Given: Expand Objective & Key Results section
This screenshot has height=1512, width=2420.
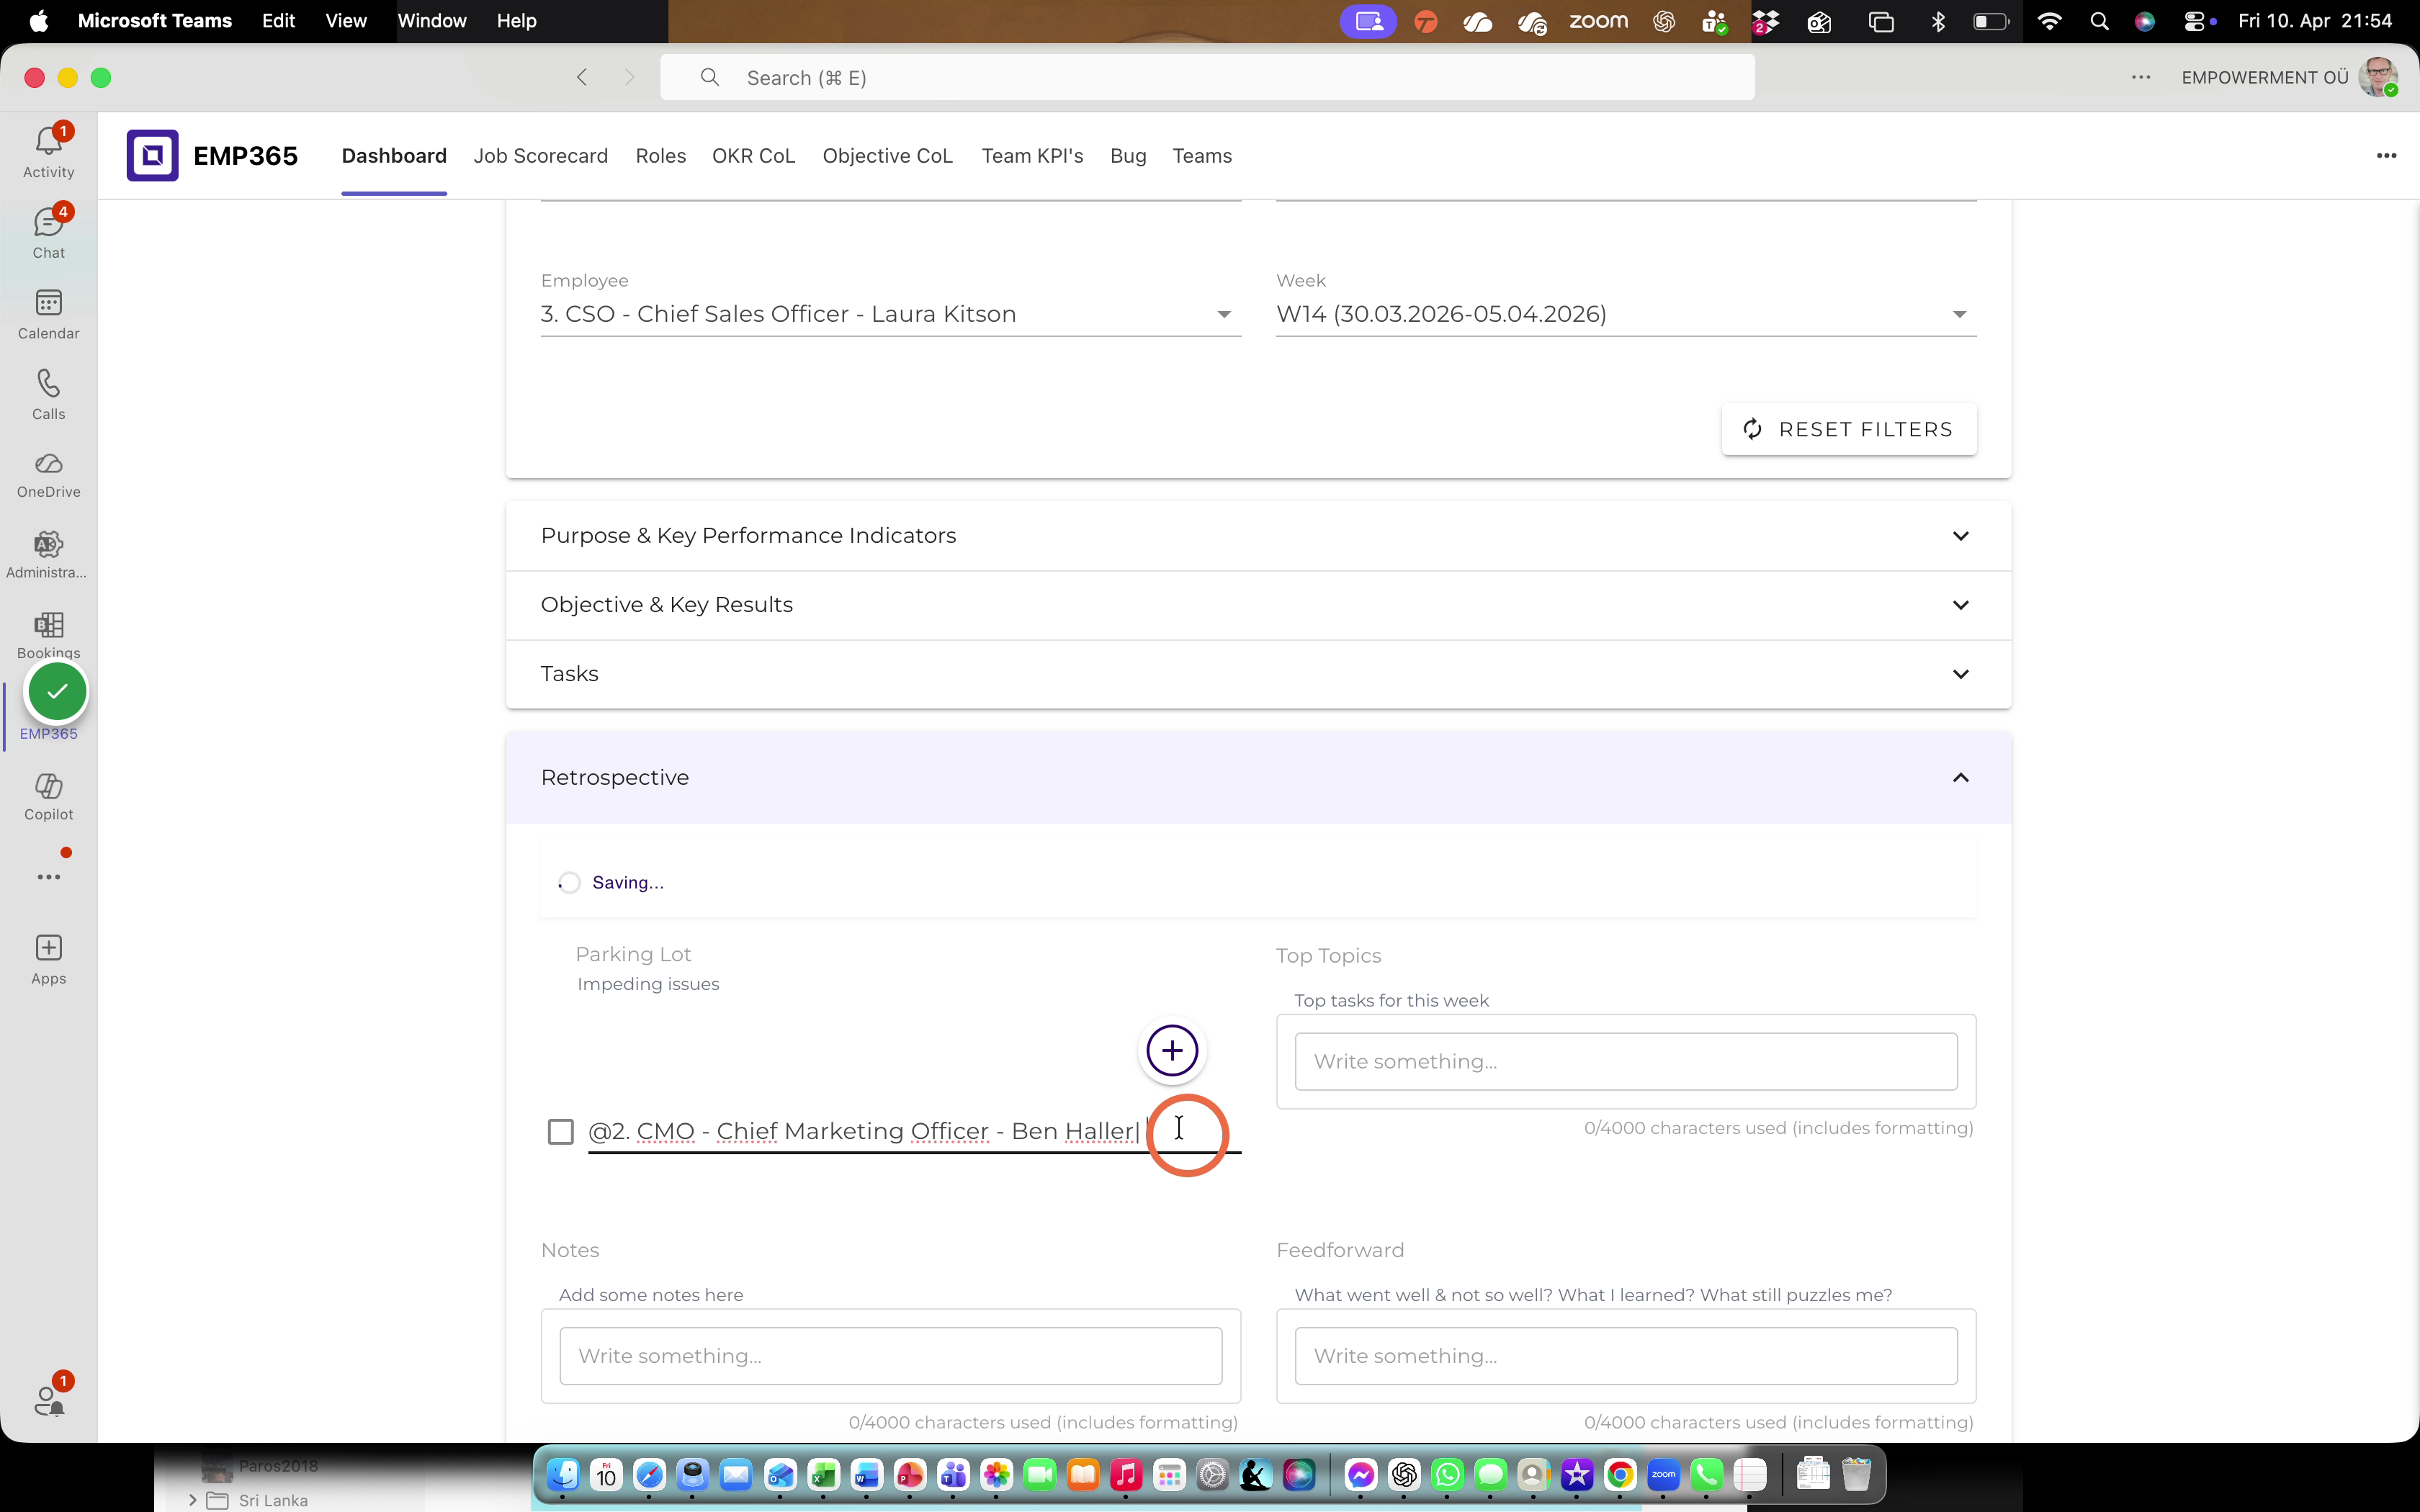Looking at the screenshot, I should coord(1258,605).
